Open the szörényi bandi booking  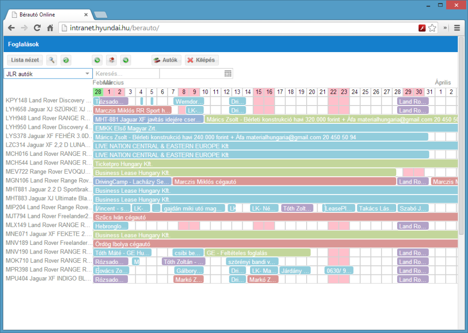(252, 262)
